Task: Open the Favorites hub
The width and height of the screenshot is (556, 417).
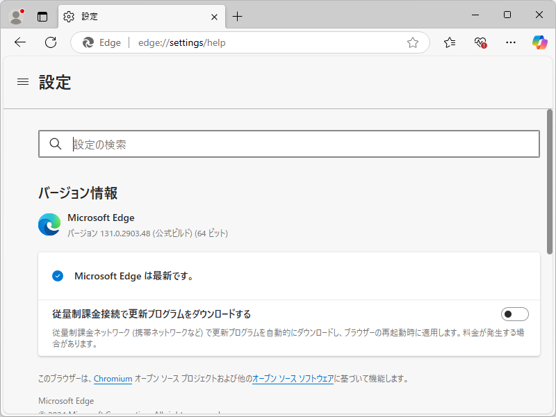Action: click(x=449, y=42)
